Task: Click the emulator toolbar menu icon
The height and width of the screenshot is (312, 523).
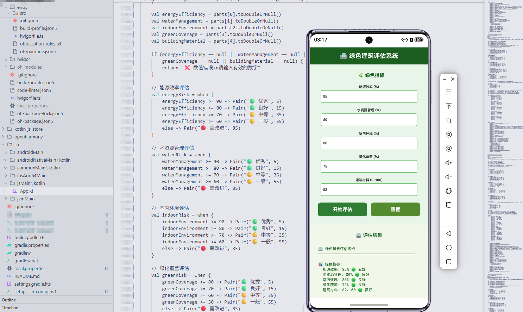Action: pyautogui.click(x=448, y=92)
